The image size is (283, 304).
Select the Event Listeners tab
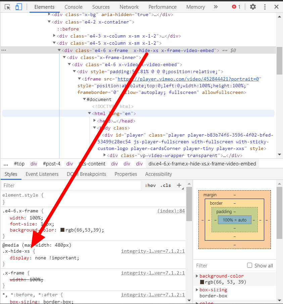42,174
